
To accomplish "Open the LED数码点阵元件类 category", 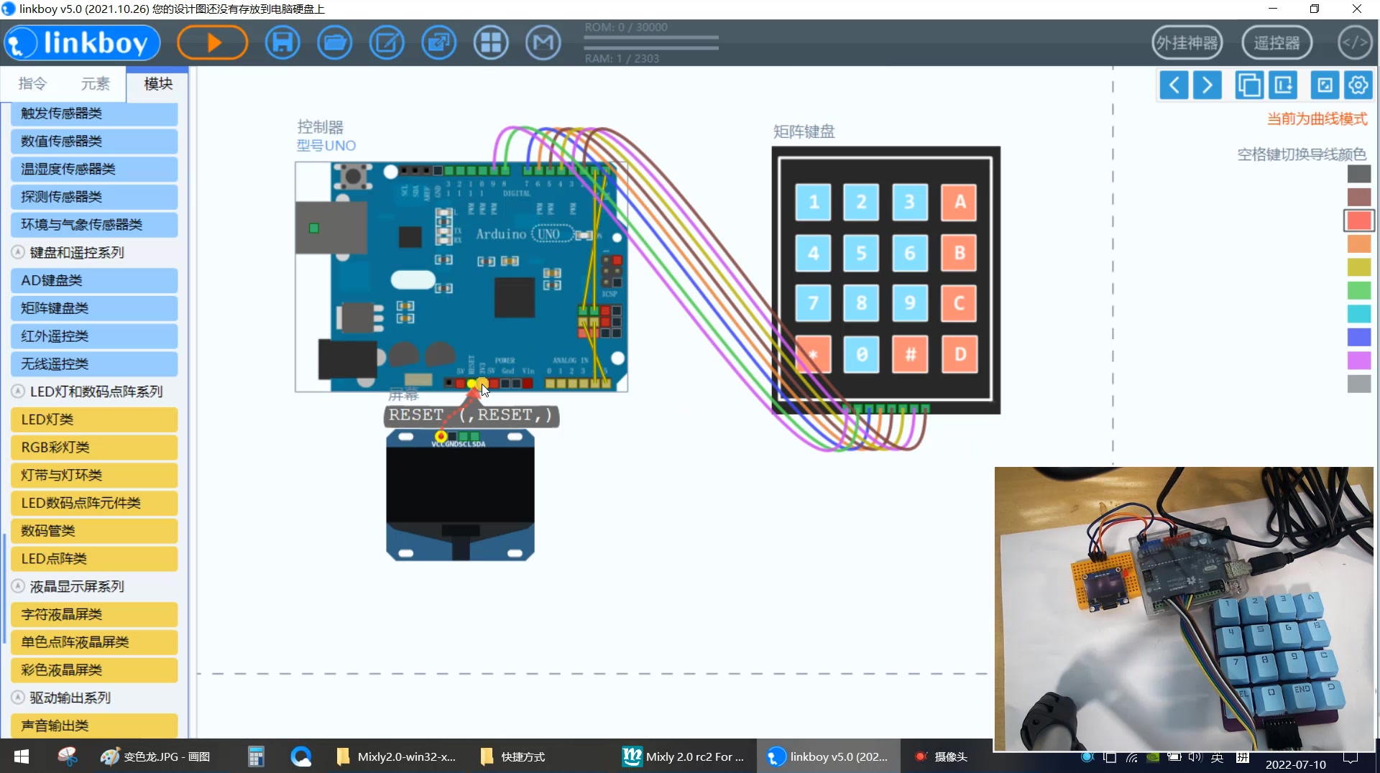I will [94, 504].
